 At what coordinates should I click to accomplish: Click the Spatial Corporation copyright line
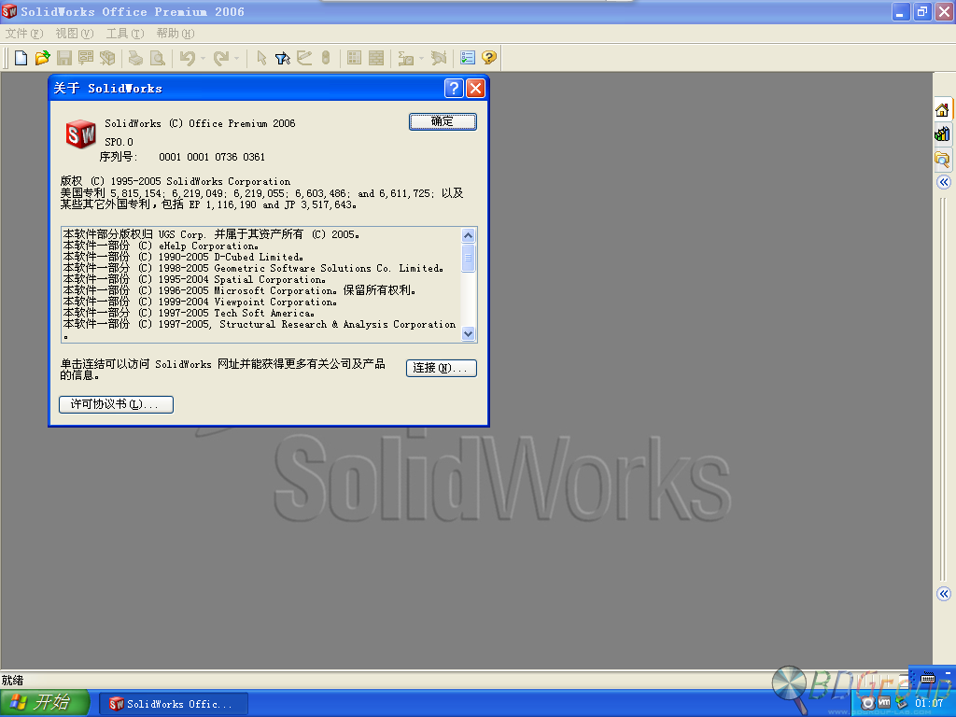[x=194, y=280]
